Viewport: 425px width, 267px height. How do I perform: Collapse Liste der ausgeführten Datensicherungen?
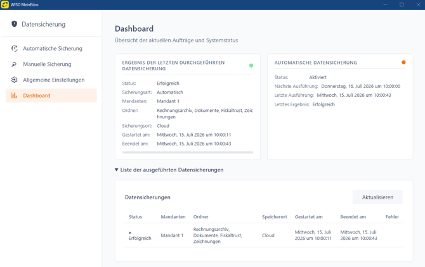click(116, 170)
